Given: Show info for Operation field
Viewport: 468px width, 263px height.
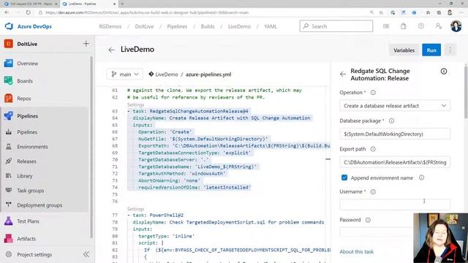Looking at the screenshot, I should pos(373,93).
